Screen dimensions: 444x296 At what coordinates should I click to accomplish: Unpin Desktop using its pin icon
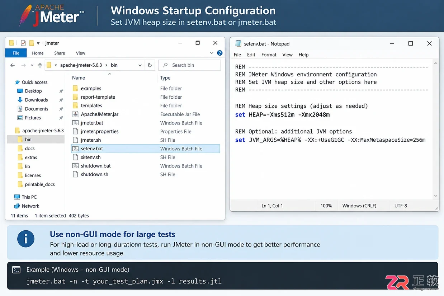click(x=61, y=91)
